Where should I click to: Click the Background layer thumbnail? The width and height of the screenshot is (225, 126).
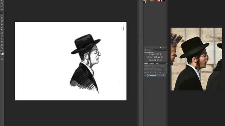pyautogui.click(x=148, y=75)
